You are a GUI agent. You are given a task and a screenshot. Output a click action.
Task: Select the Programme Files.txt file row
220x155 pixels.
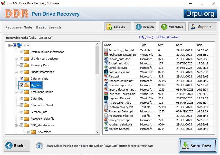pyautogui.click(x=158, y=115)
